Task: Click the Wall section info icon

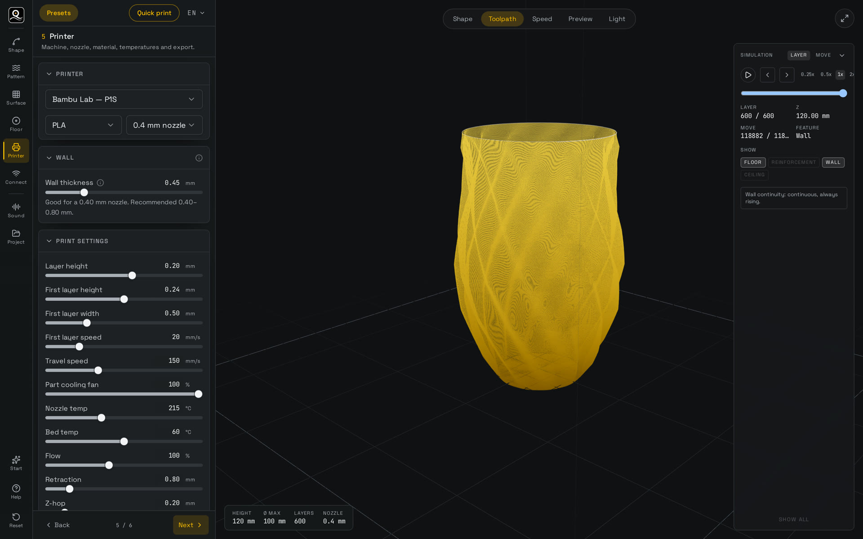Action: click(x=199, y=158)
